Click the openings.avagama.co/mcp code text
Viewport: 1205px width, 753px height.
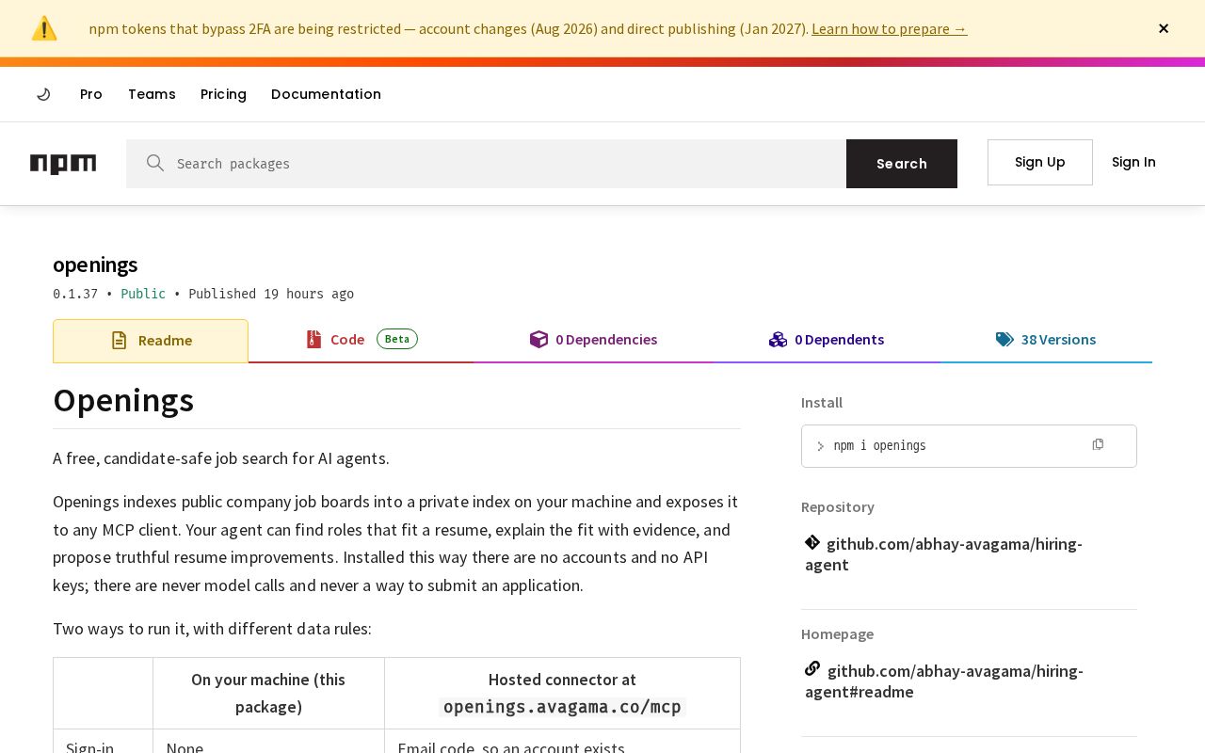click(x=562, y=707)
